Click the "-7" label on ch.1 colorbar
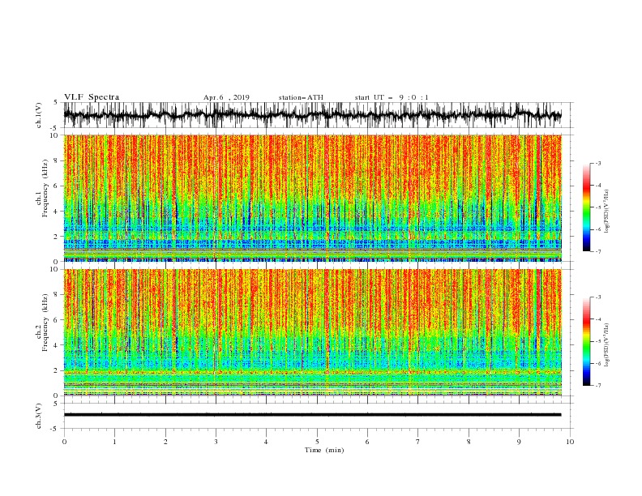 click(x=597, y=251)
